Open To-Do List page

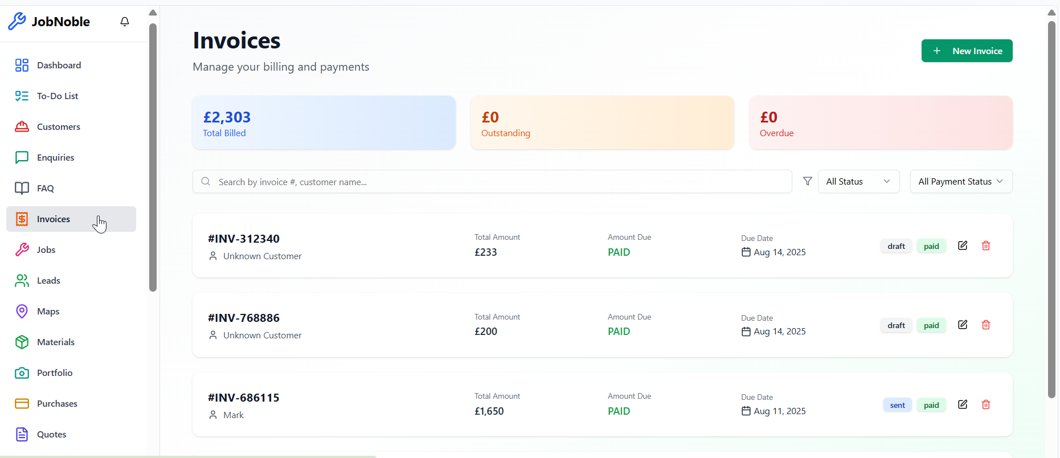(71, 96)
